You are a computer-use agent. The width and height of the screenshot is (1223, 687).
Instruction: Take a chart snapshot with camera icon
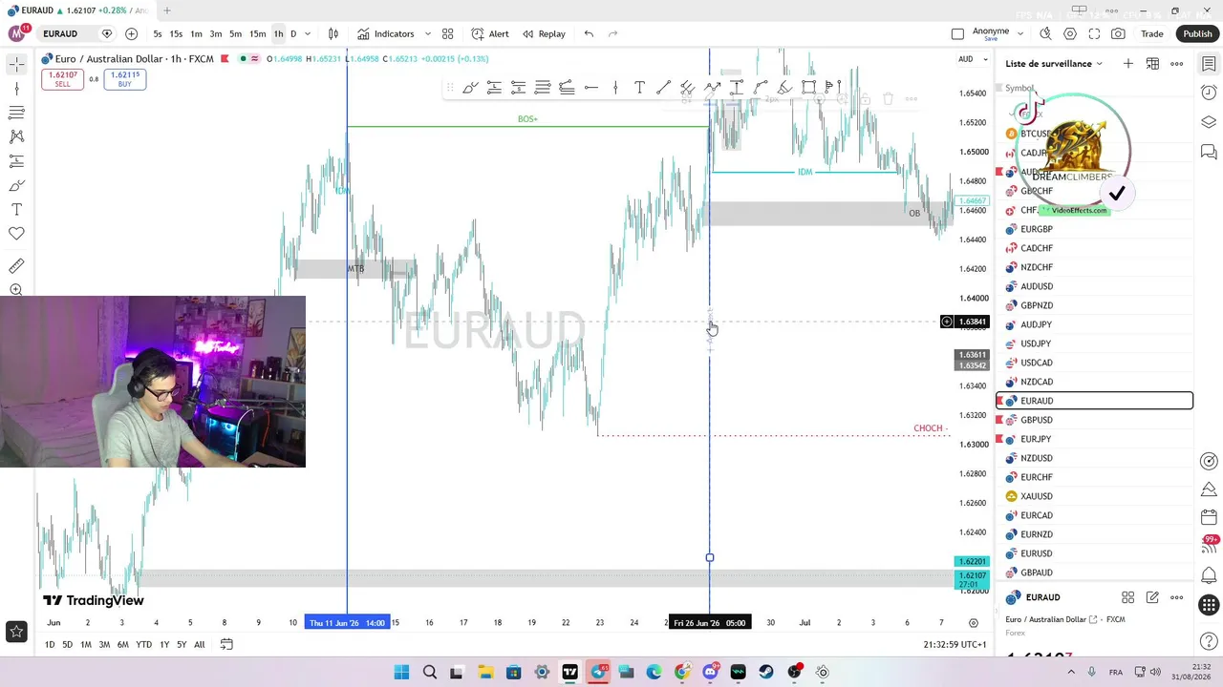coord(1118,34)
